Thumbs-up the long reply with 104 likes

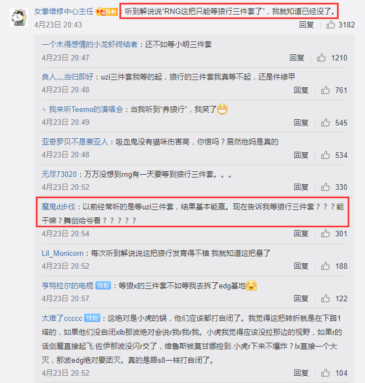(x=325, y=373)
